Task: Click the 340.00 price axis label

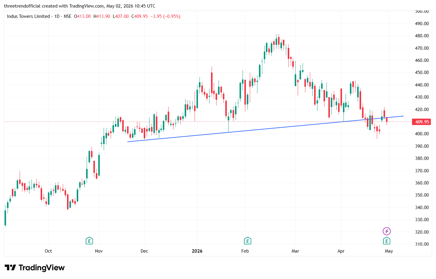Action: 422,207
